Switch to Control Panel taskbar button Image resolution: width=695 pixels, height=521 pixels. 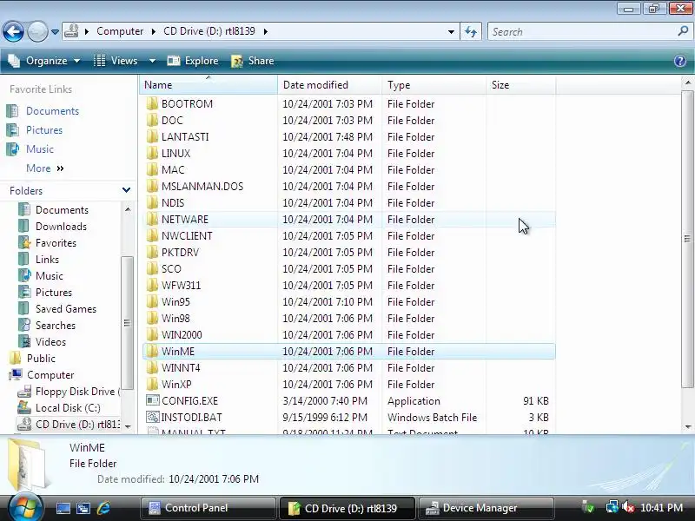pos(208,508)
